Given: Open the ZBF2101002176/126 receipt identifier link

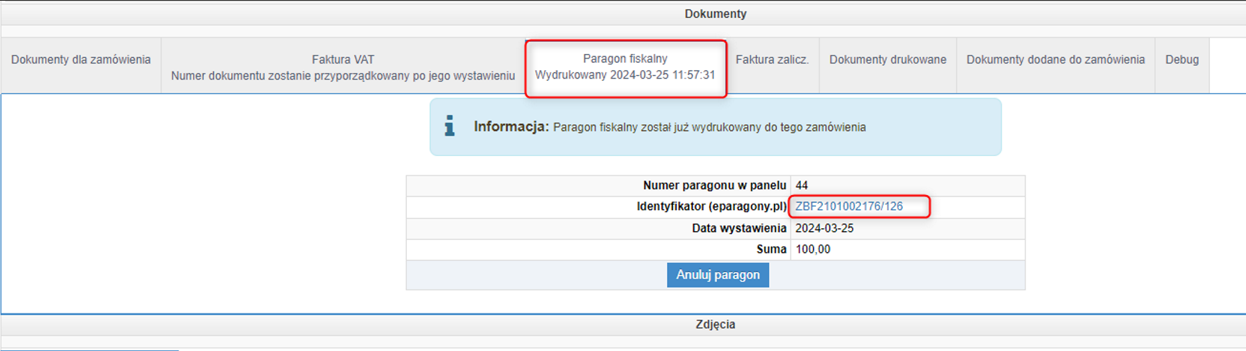Looking at the screenshot, I should pos(848,207).
